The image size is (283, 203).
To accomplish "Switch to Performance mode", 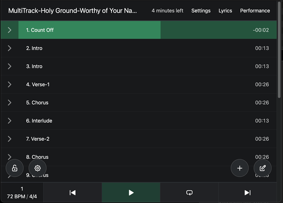I will [x=255, y=11].
